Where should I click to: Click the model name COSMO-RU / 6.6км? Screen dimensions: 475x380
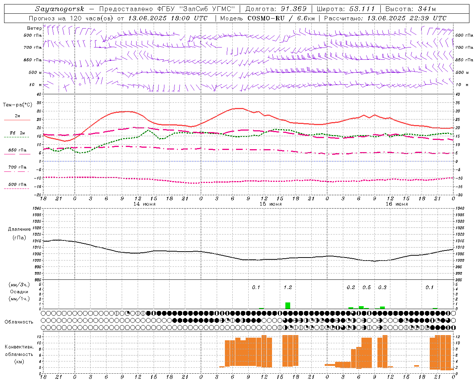click(281, 18)
